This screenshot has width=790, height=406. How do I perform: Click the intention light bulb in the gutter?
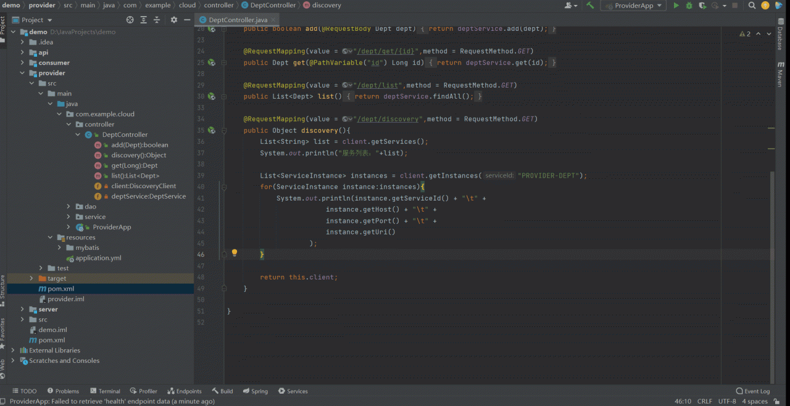tap(235, 253)
